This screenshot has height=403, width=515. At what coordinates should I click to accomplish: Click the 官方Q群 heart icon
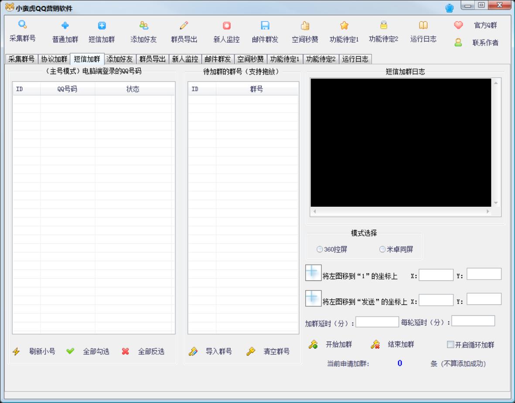[x=458, y=25]
